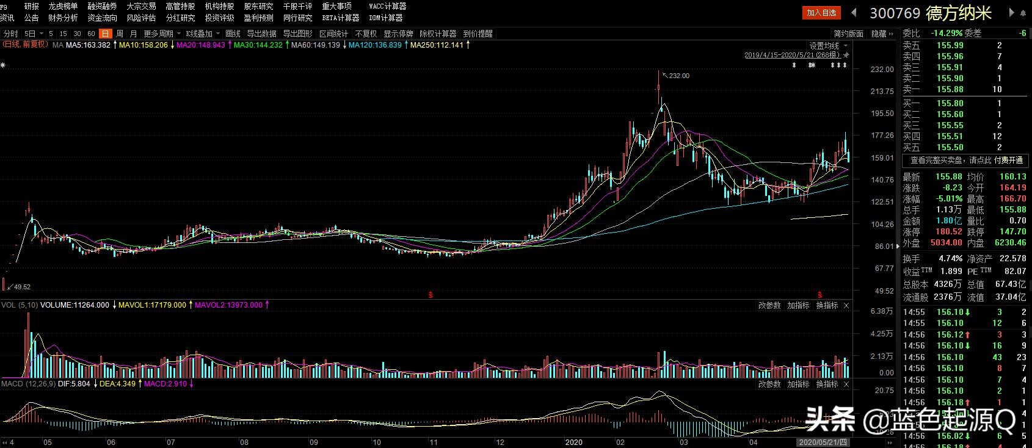
Task: Pin the date range with pushpin icon
Action: [846, 55]
